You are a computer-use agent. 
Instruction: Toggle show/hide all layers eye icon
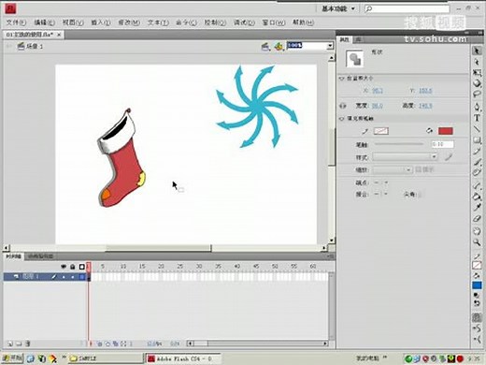click(64, 267)
